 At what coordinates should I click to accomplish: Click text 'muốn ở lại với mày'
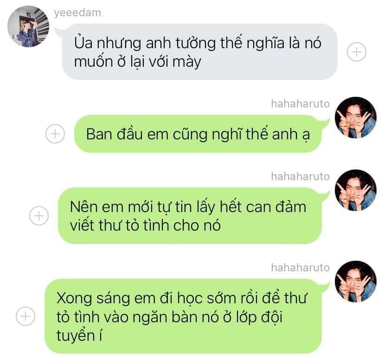138,62
